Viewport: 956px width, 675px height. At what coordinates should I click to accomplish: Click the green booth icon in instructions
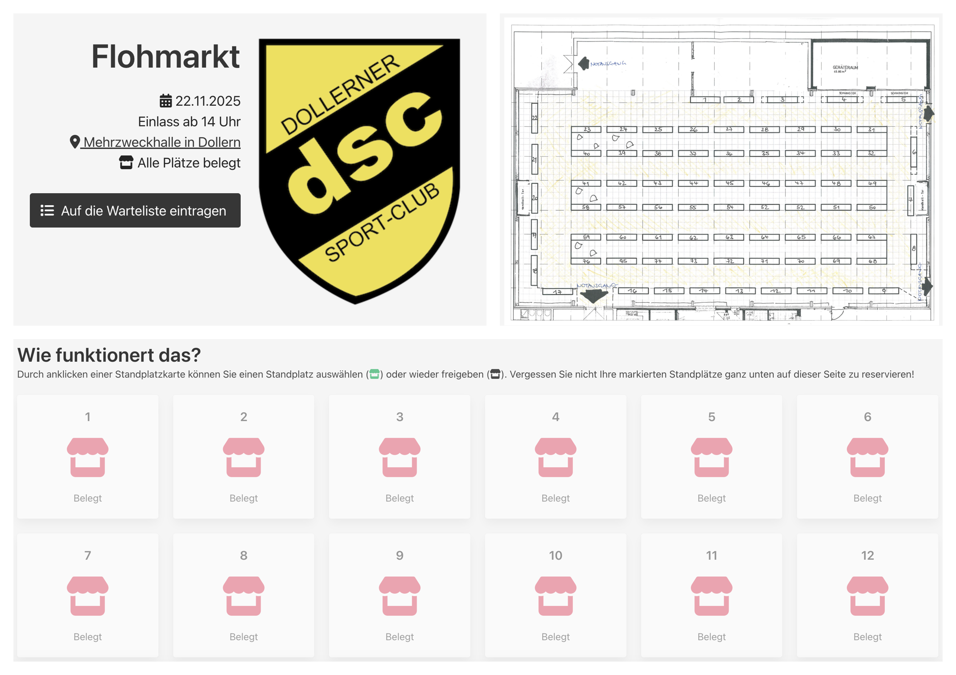point(374,374)
